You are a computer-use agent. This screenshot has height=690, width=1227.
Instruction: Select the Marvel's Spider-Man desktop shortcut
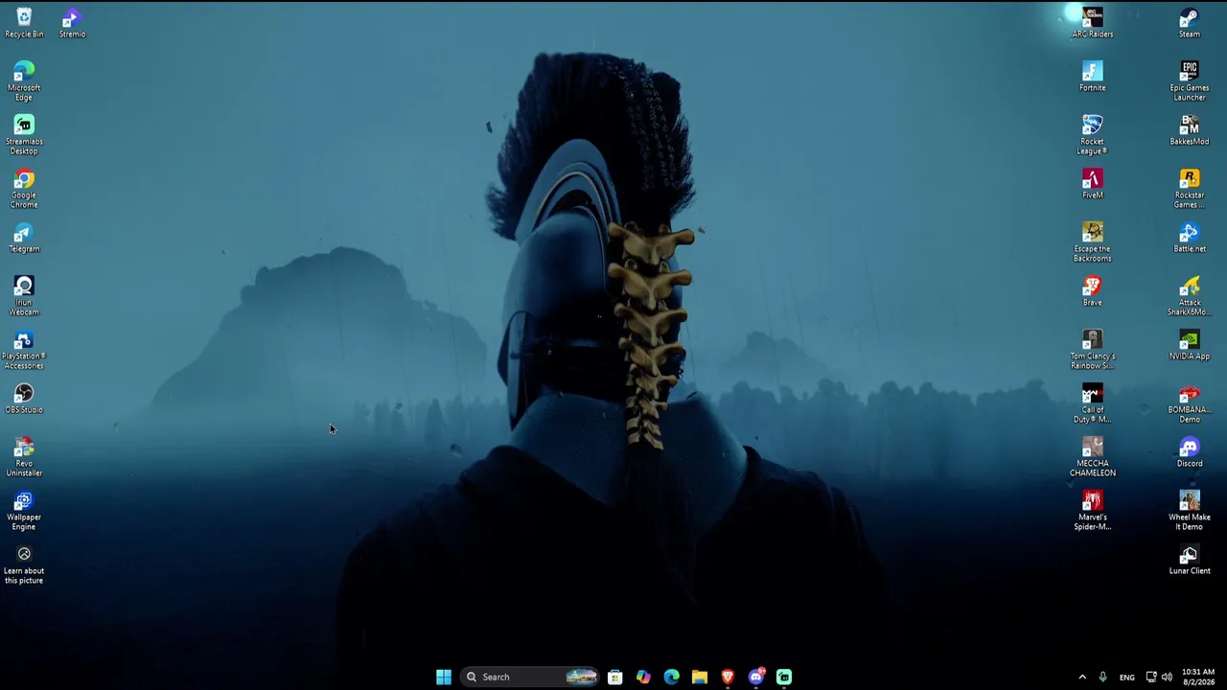(1093, 511)
